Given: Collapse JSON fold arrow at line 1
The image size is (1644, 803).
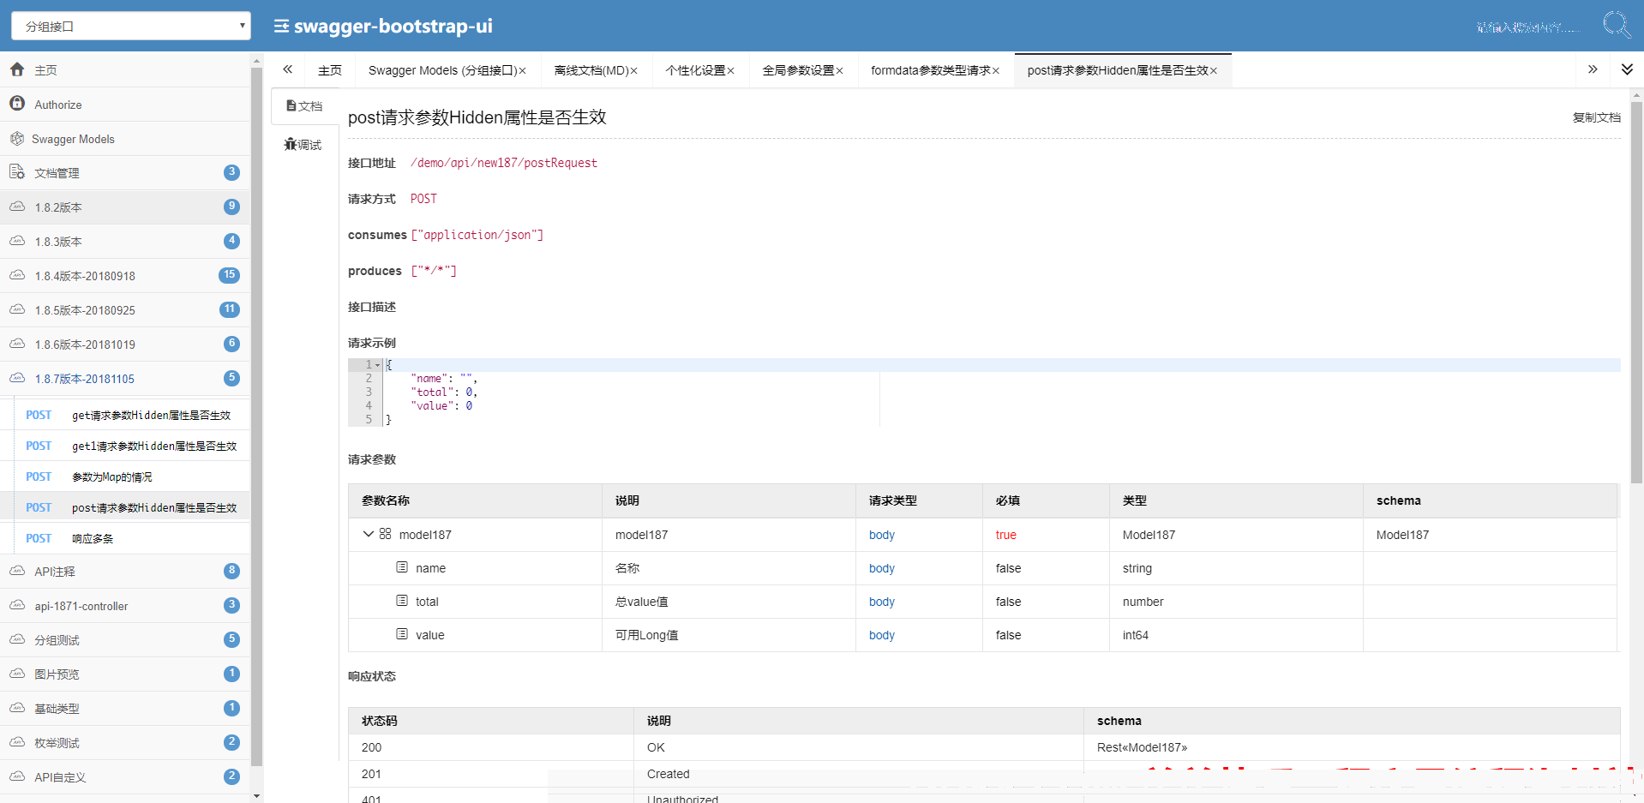Looking at the screenshot, I should click(x=377, y=365).
